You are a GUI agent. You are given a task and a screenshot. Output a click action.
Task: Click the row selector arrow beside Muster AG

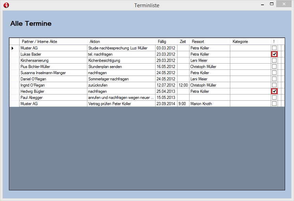[14, 48]
